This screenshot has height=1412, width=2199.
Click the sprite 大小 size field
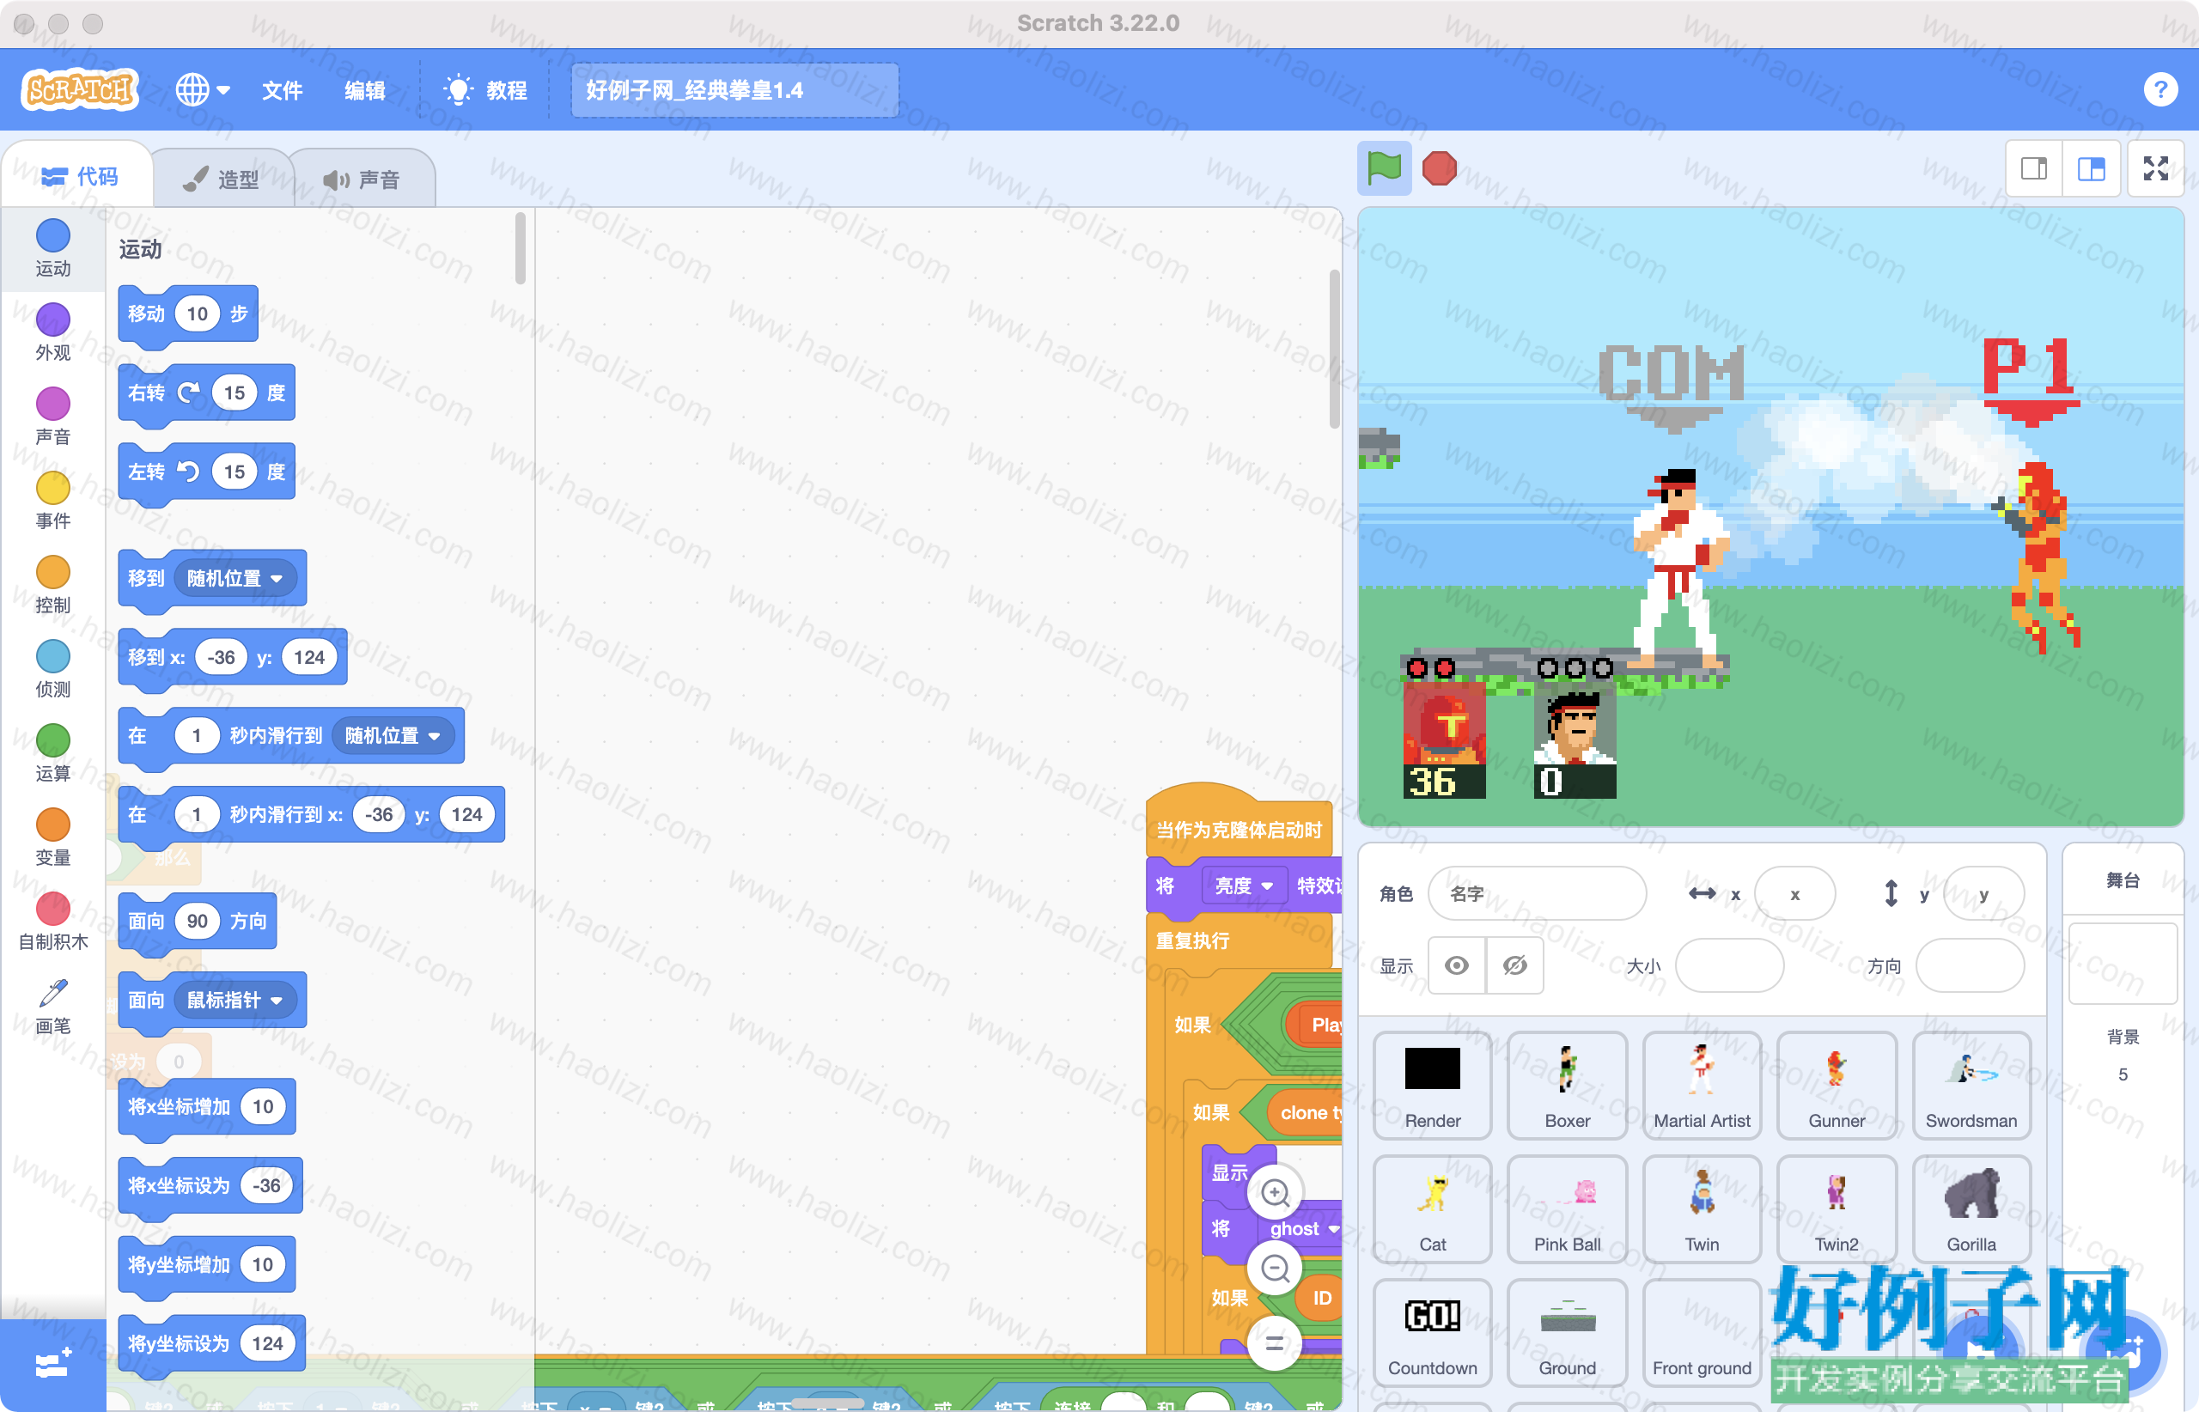(x=1728, y=965)
